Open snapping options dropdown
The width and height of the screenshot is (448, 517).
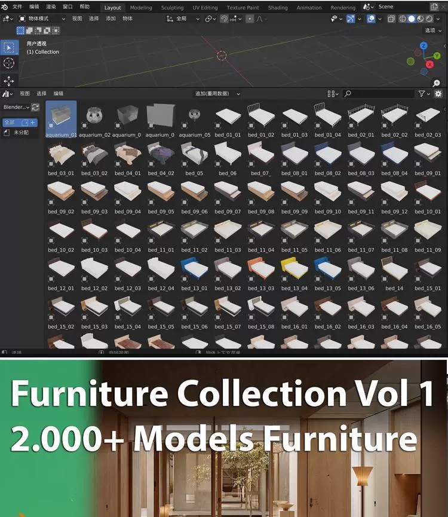click(236, 19)
